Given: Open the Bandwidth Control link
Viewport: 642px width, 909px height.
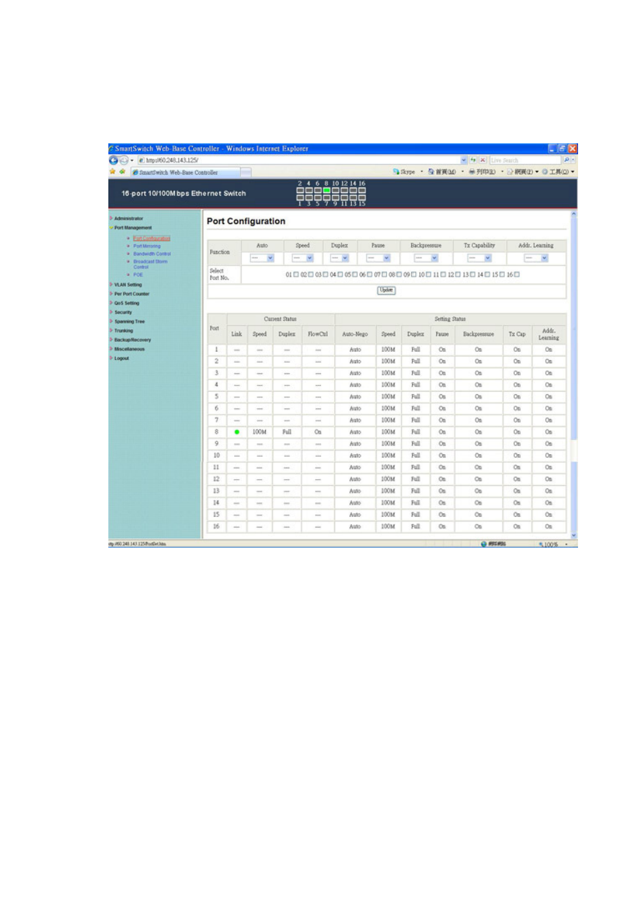Looking at the screenshot, I should (x=152, y=254).
